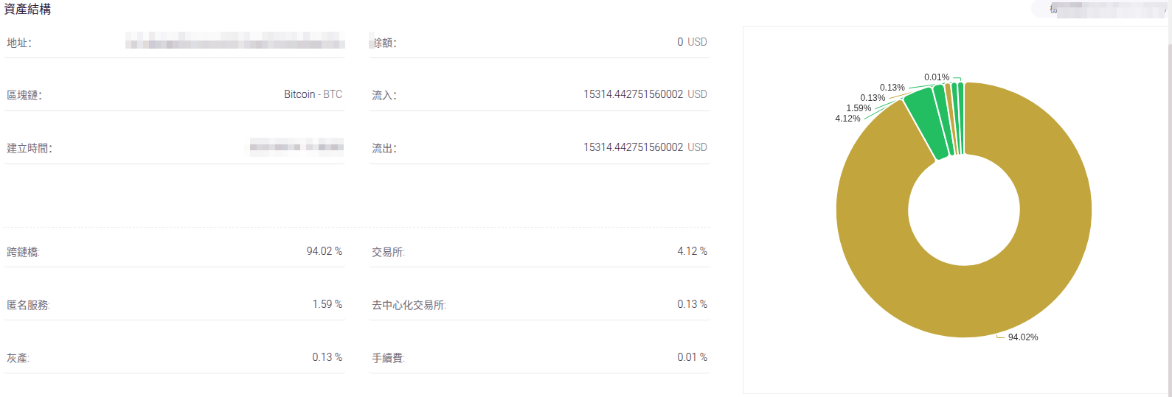Click the 0.01% callout label above chart
Screen dimensions: 1172x397
pos(937,77)
